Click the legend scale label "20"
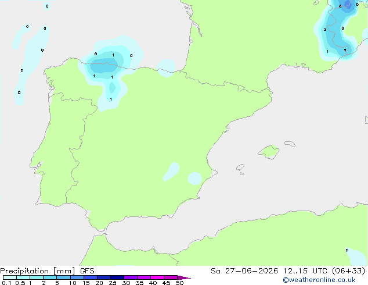The image size is (368, 285). tap(99, 283)
